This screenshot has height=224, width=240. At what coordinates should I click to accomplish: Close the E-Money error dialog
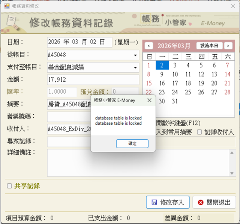pyautogui.click(x=149, y=100)
